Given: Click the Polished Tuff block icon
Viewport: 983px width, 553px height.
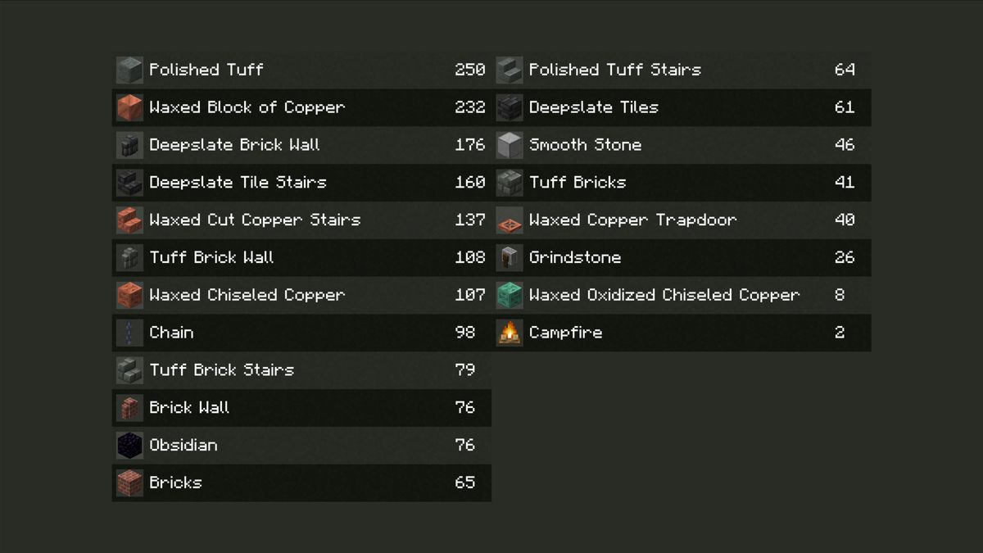Looking at the screenshot, I should tap(129, 70).
